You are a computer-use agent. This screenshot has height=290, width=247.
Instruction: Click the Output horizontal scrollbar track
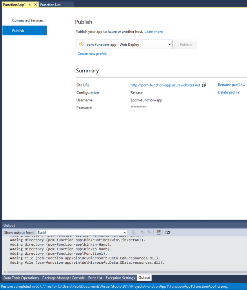127,272
